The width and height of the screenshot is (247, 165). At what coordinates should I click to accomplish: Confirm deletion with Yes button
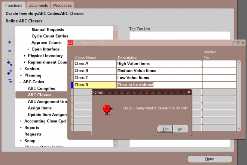coord(165,129)
